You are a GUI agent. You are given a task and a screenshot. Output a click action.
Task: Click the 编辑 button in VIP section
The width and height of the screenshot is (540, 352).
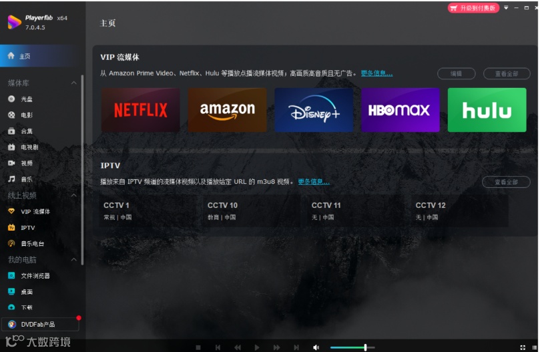click(457, 73)
